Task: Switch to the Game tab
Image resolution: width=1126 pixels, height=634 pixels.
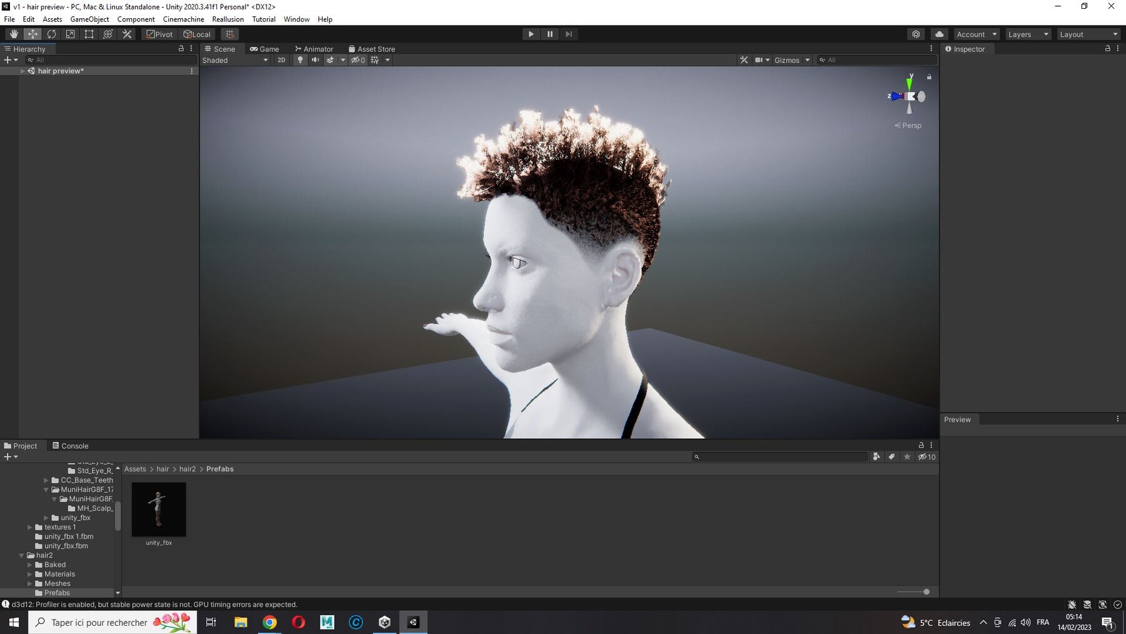Action: [265, 49]
